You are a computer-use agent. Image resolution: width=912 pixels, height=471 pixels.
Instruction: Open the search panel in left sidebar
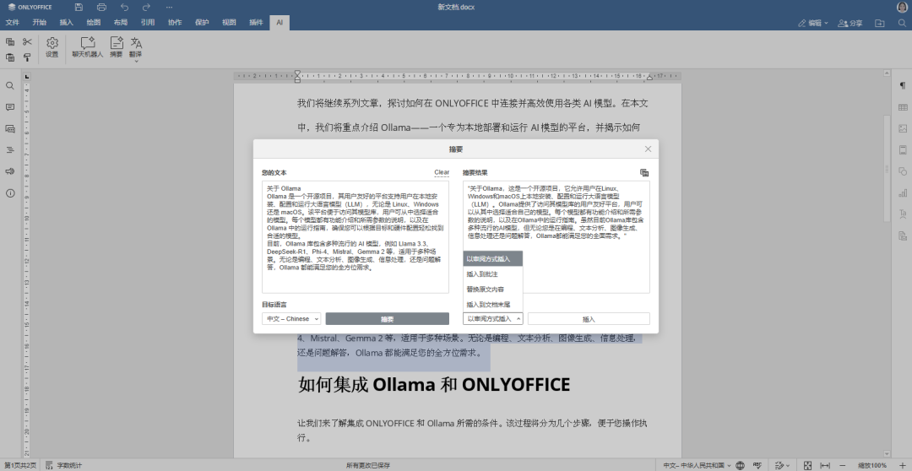point(10,85)
